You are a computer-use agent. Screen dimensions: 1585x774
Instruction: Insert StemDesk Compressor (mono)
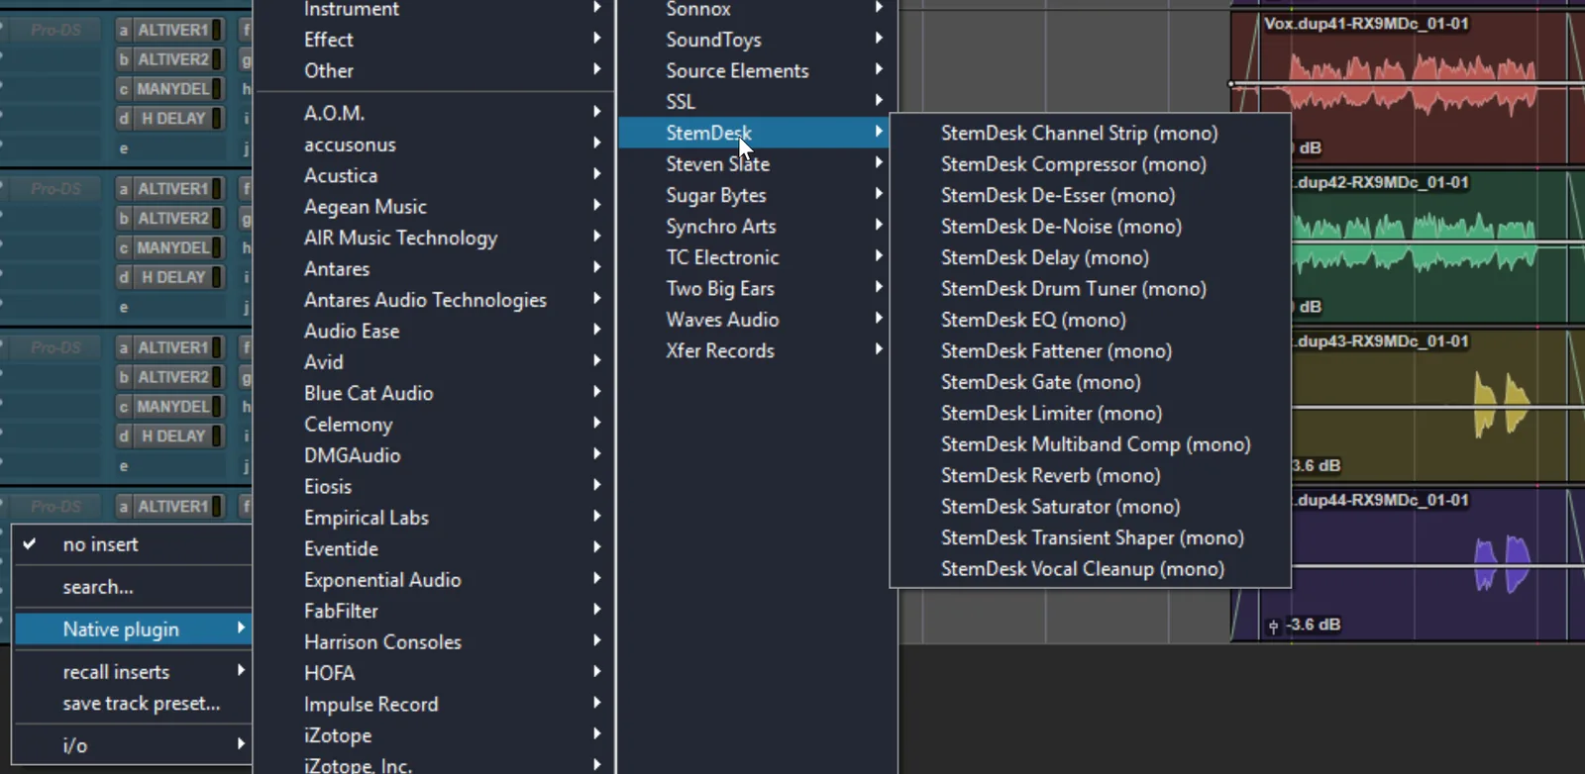click(x=1090, y=164)
